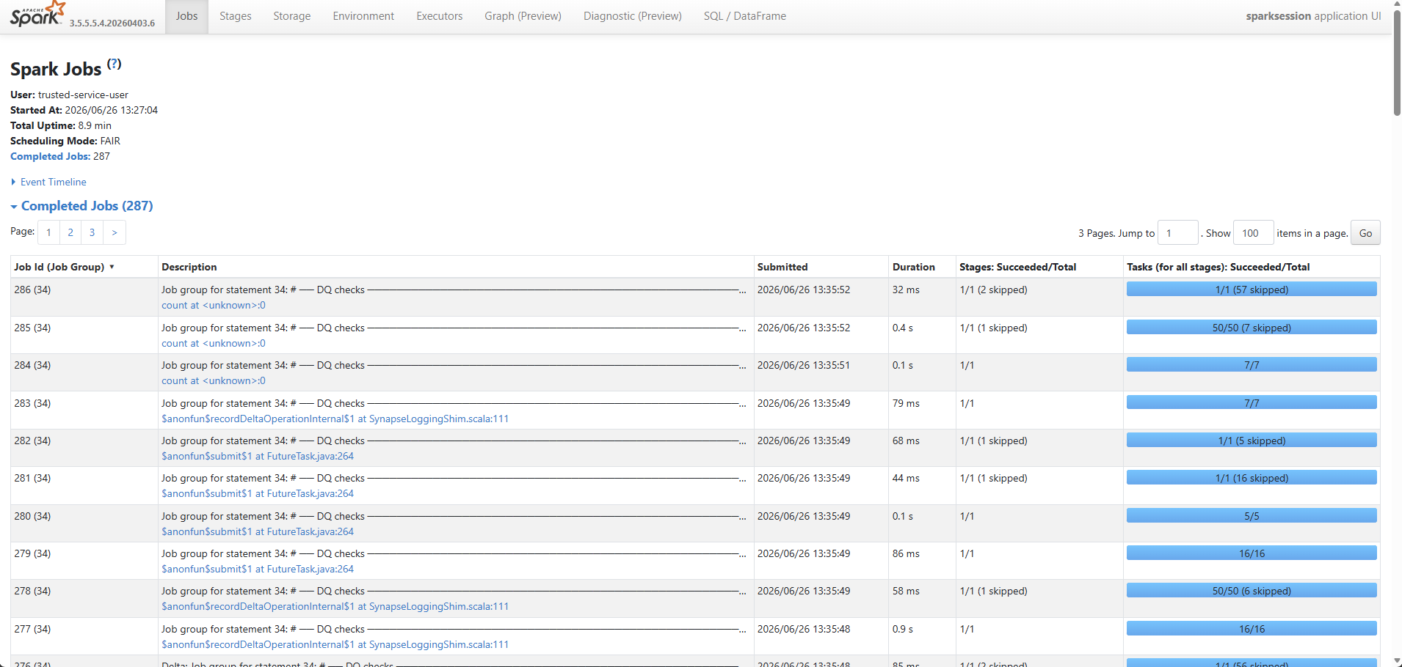Select job 286 stages 1/1 (2 skipped)

993,290
